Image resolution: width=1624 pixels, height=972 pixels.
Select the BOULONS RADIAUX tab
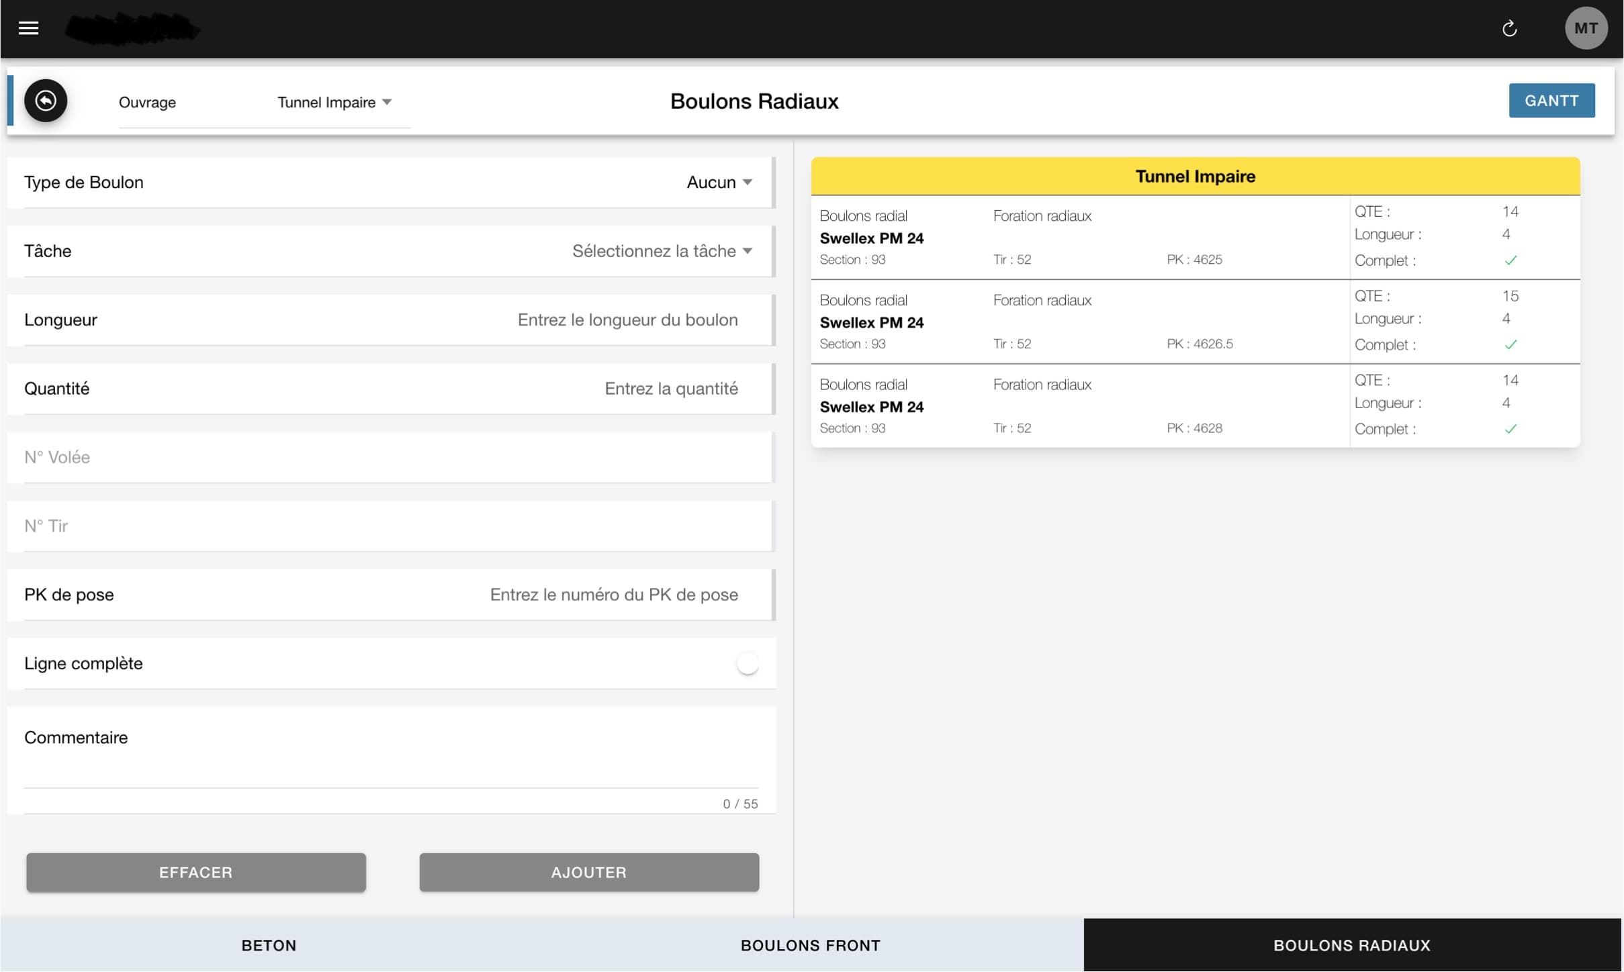[x=1351, y=945]
